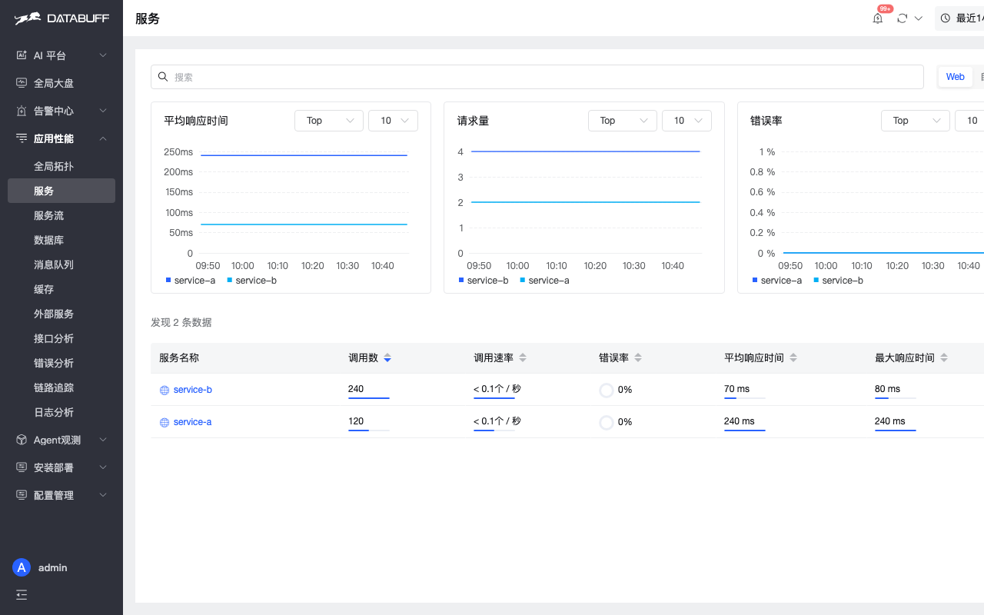Open the service-a link
The height and width of the screenshot is (615, 984).
[193, 422]
